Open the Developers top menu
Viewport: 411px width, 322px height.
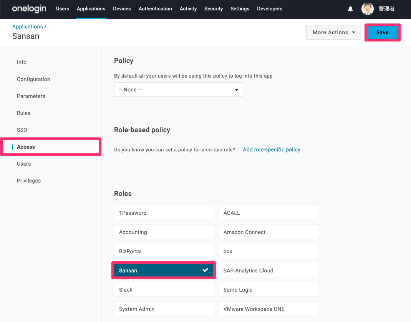(x=270, y=9)
